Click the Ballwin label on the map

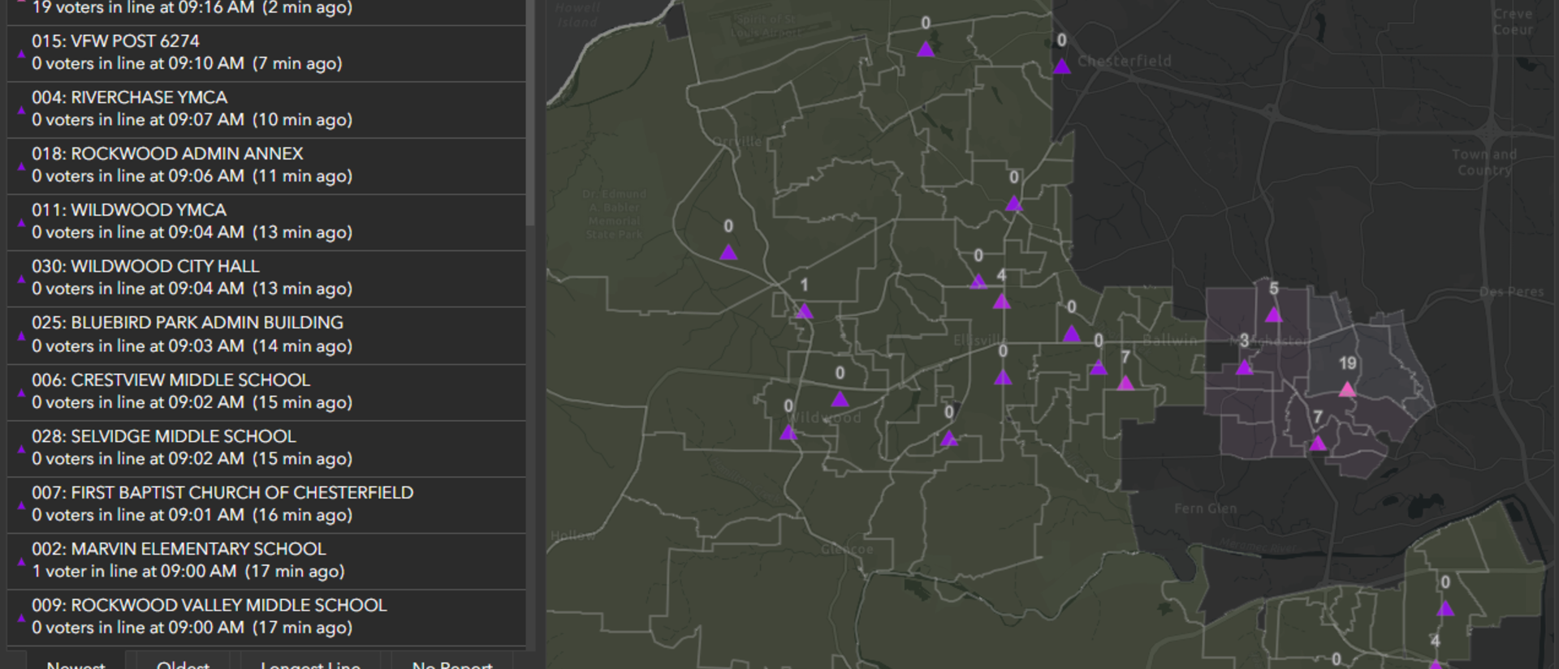(1169, 340)
